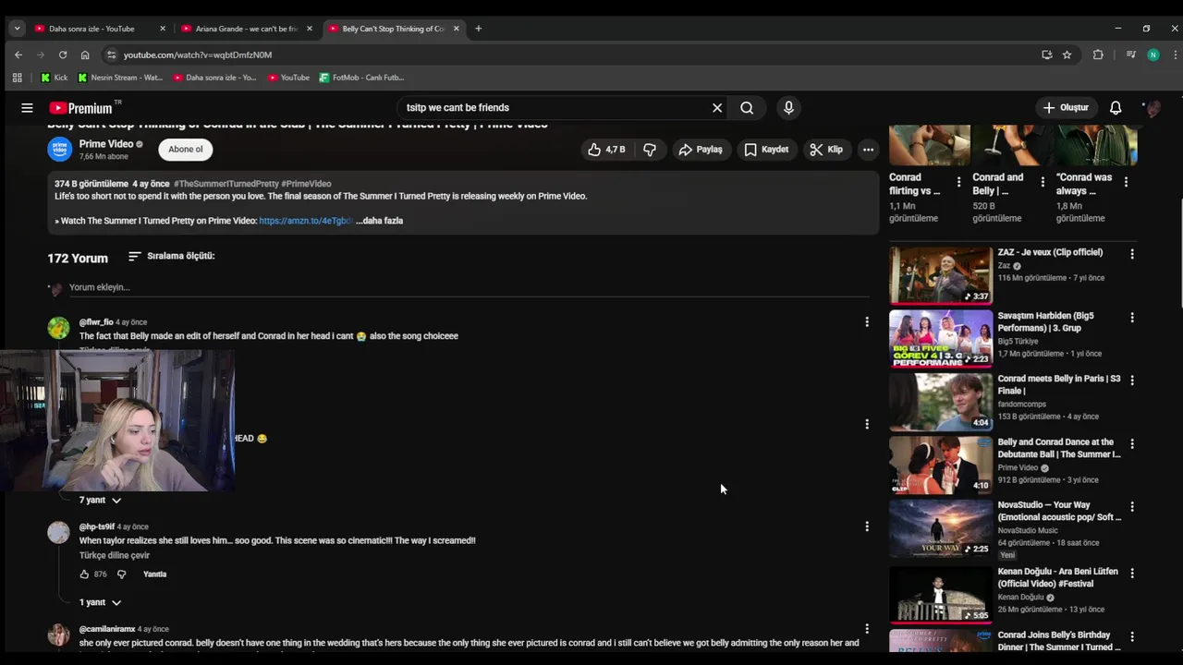
Task: Click Oluştur create button
Action: coord(1066,108)
